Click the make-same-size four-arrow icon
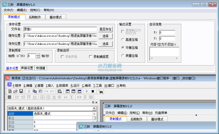 click(91, 97)
